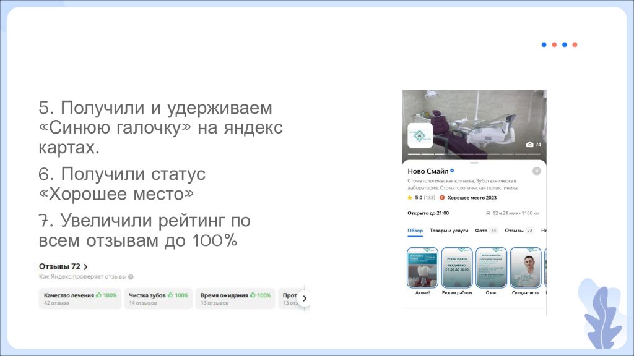Viewport: 634px width, 356px height.
Task: Click the photo progress indicator bar
Action: (x=474, y=154)
